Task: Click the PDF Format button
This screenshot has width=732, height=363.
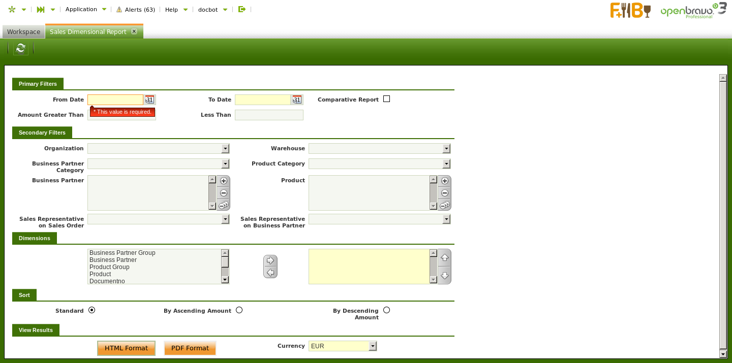Action: 190,348
